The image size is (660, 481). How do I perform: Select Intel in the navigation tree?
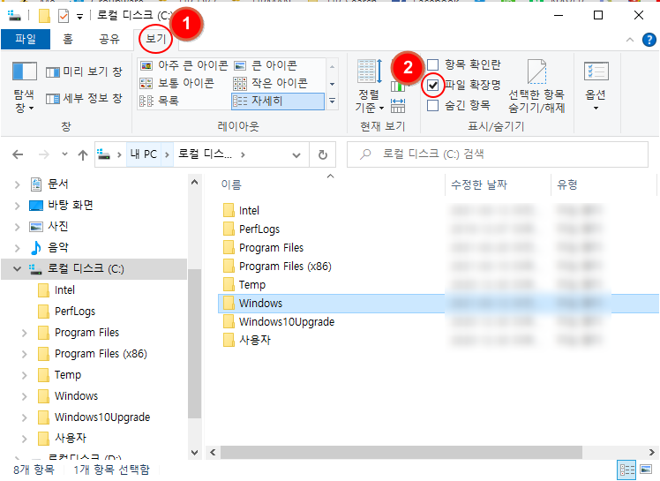click(x=64, y=290)
